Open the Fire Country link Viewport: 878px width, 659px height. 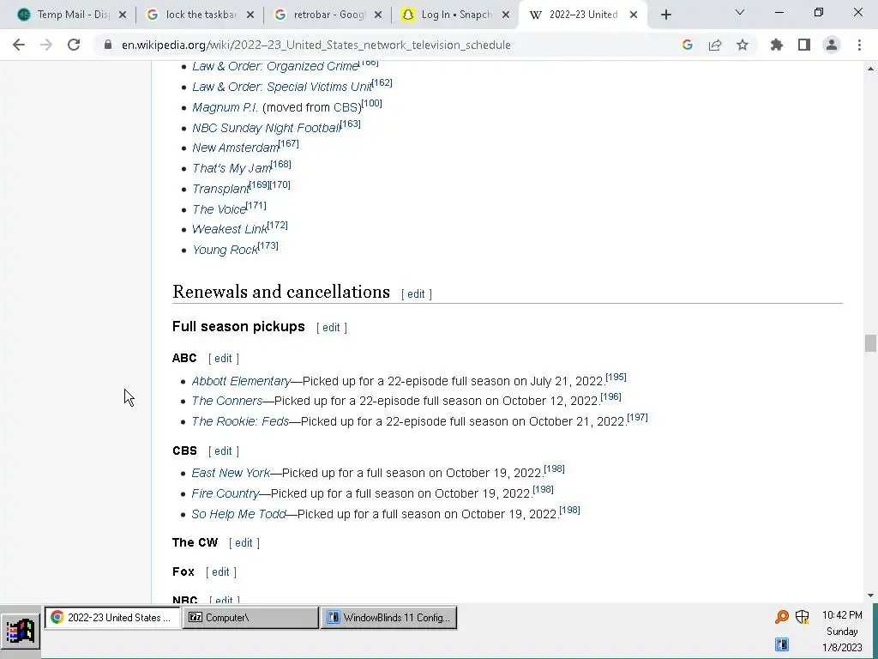[226, 493]
